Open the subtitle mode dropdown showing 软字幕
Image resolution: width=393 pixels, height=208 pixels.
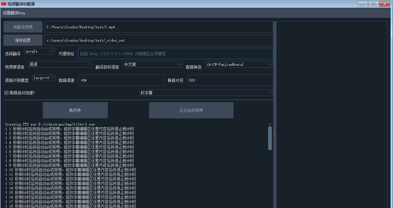(x=206, y=93)
